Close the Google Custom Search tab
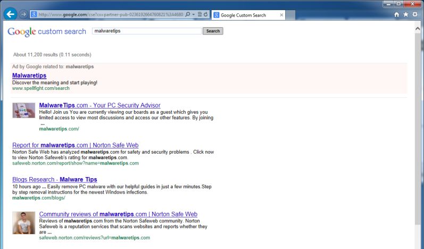The image size is (424, 249). pyautogui.click(x=281, y=15)
